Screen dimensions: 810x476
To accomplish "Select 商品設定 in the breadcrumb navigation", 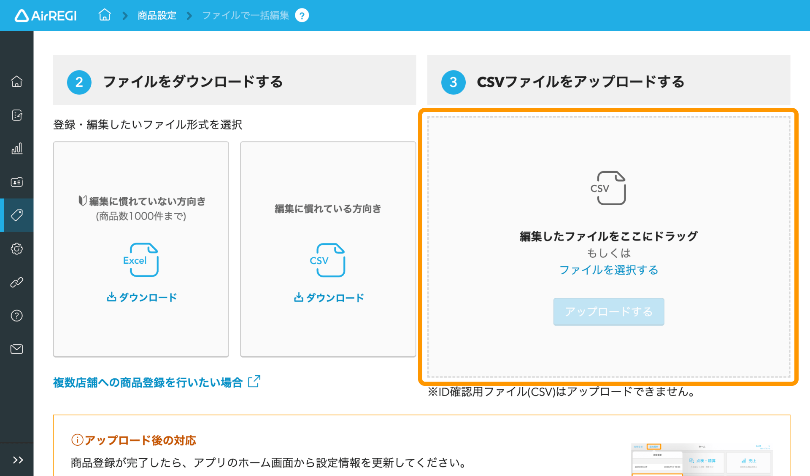I will click(x=157, y=15).
